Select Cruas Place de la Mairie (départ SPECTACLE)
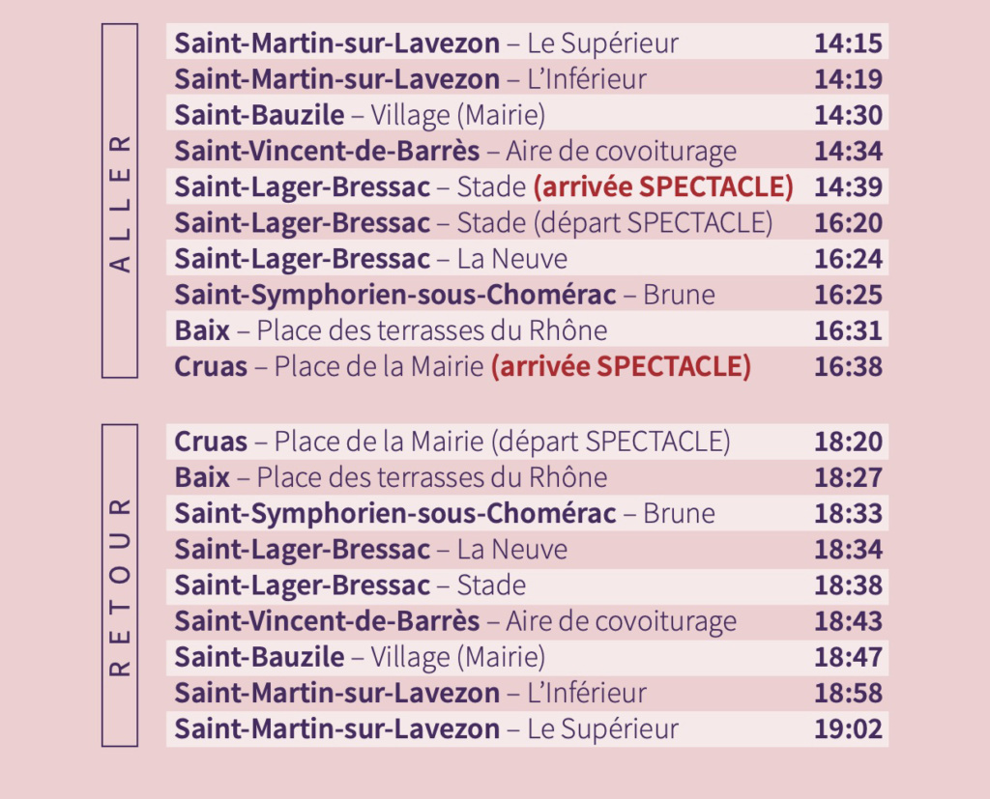Image resolution: width=990 pixels, height=799 pixels. point(451,442)
